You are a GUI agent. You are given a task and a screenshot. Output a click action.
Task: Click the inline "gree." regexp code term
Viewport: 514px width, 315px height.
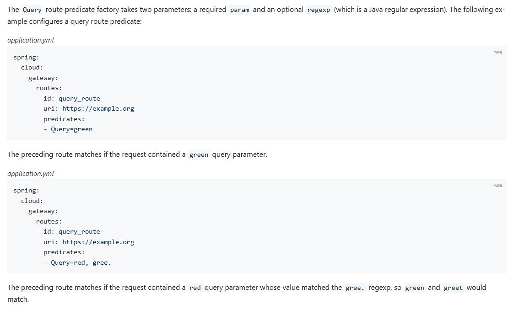[x=355, y=288]
